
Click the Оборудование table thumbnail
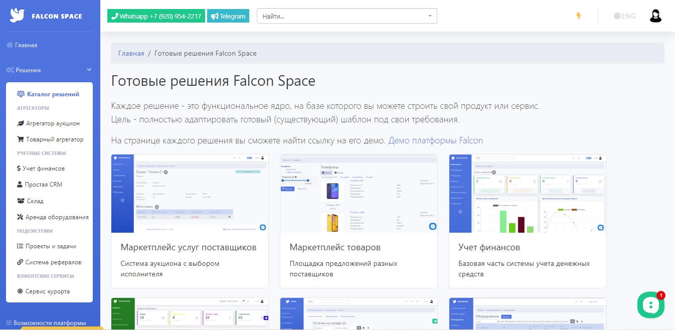[x=528, y=314]
